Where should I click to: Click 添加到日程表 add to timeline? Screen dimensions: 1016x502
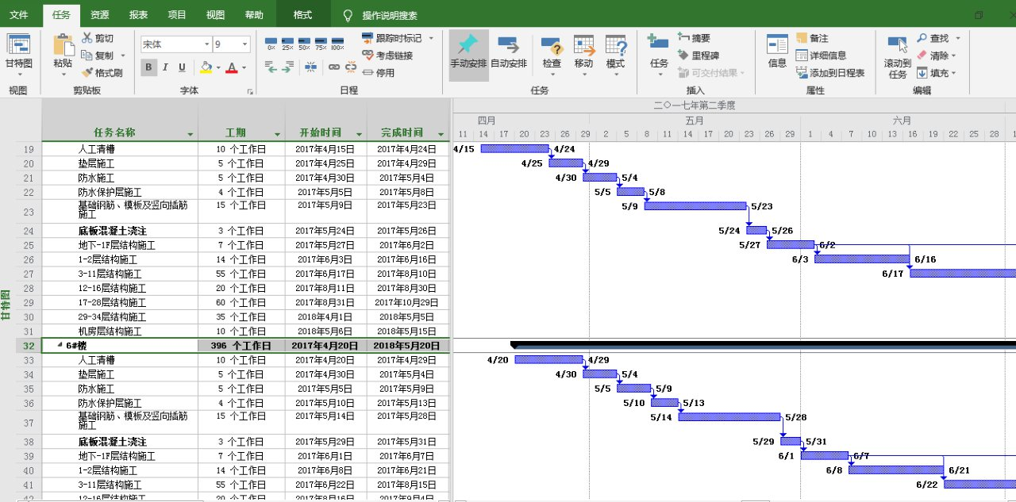tap(830, 73)
